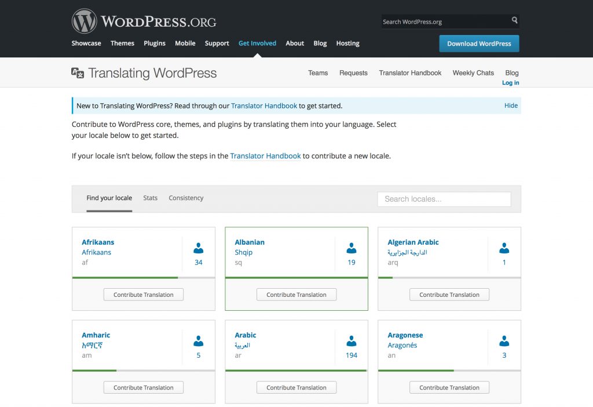Click the WordPress.org wordmark text
The height and width of the screenshot is (407, 593).
click(x=159, y=21)
